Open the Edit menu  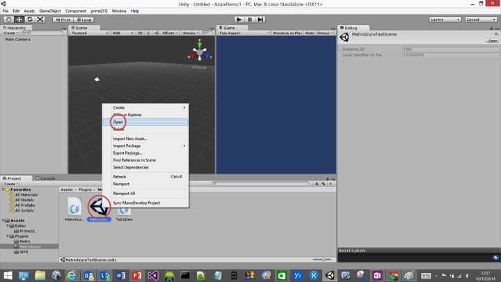click(x=16, y=11)
